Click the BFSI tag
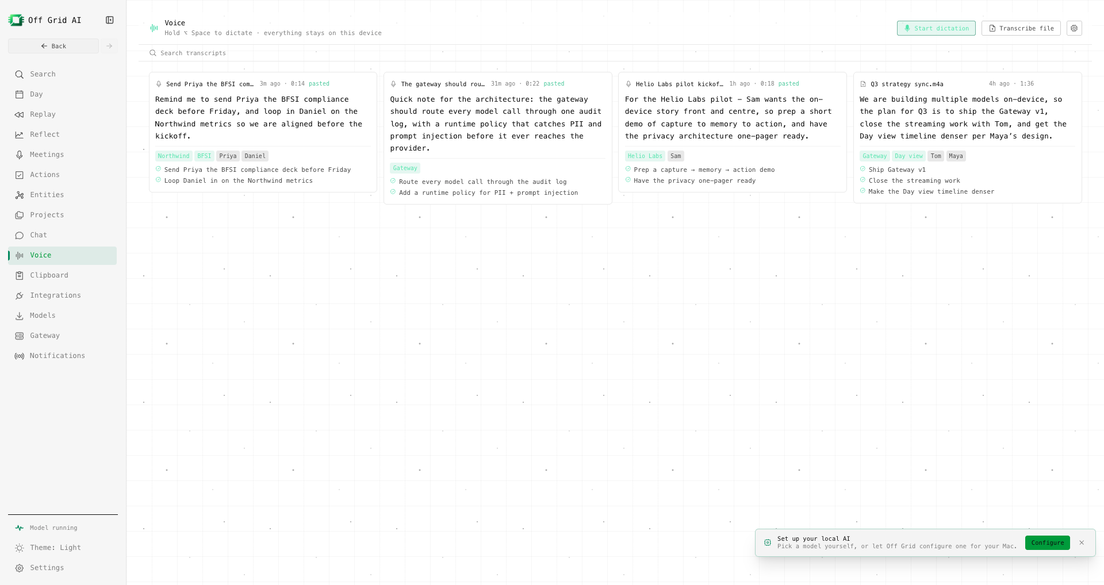 click(204, 156)
